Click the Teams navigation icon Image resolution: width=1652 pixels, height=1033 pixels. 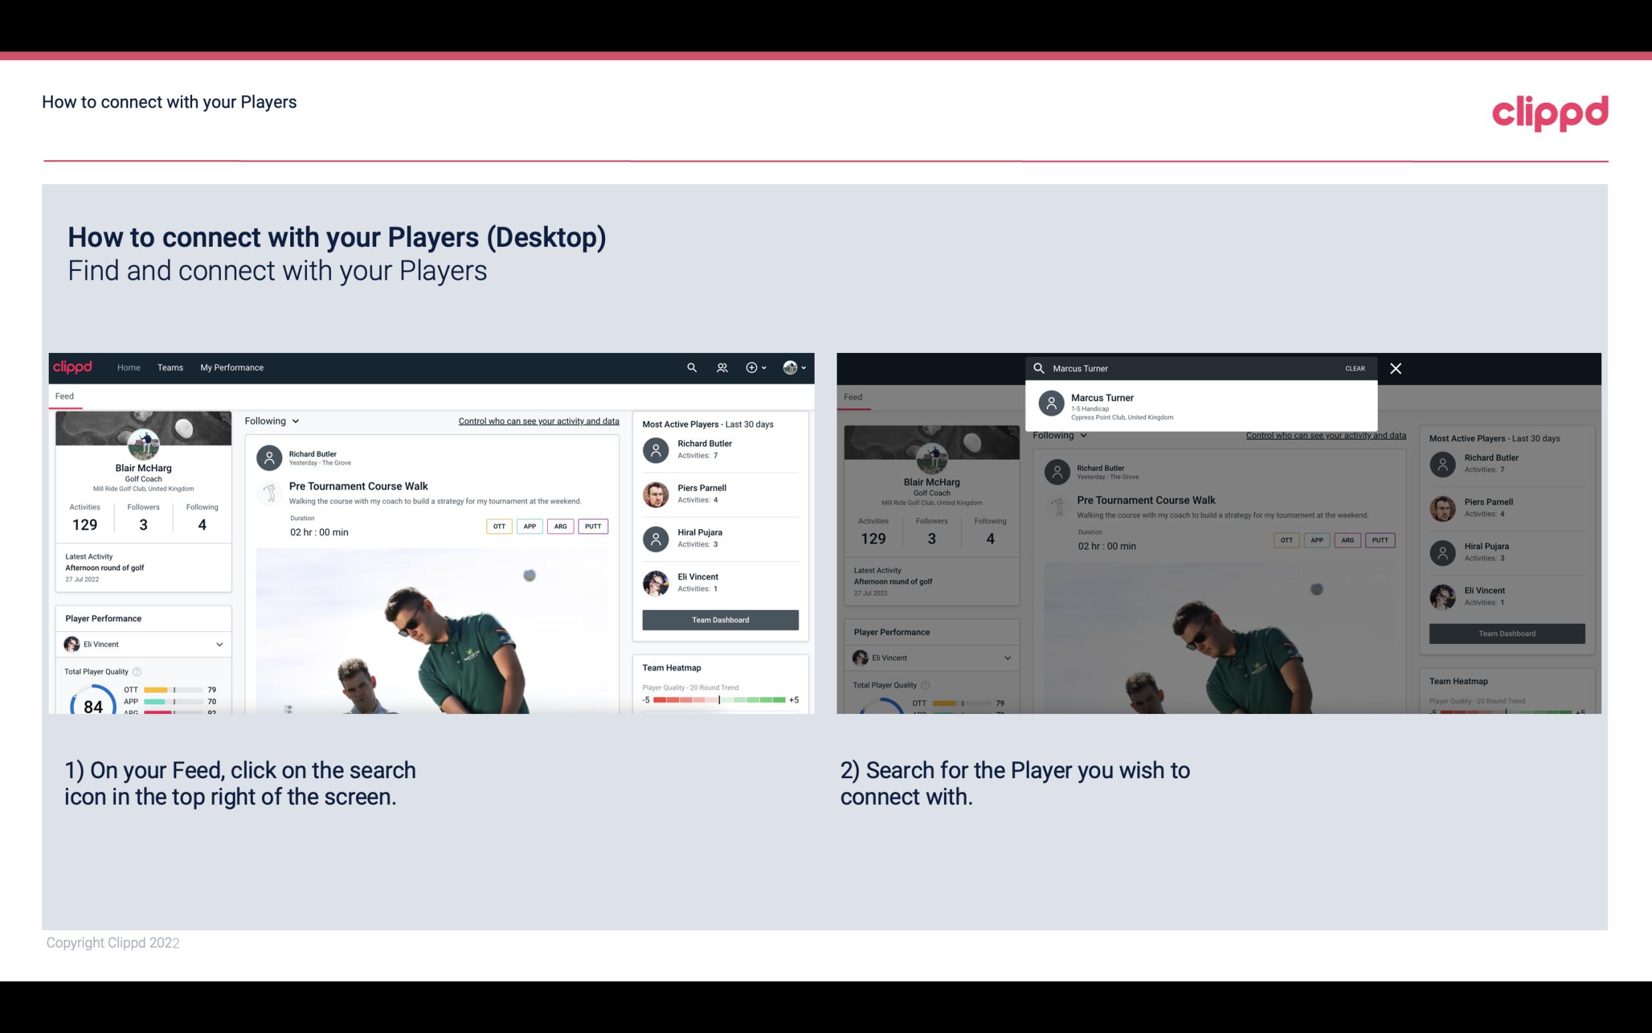[x=169, y=366]
